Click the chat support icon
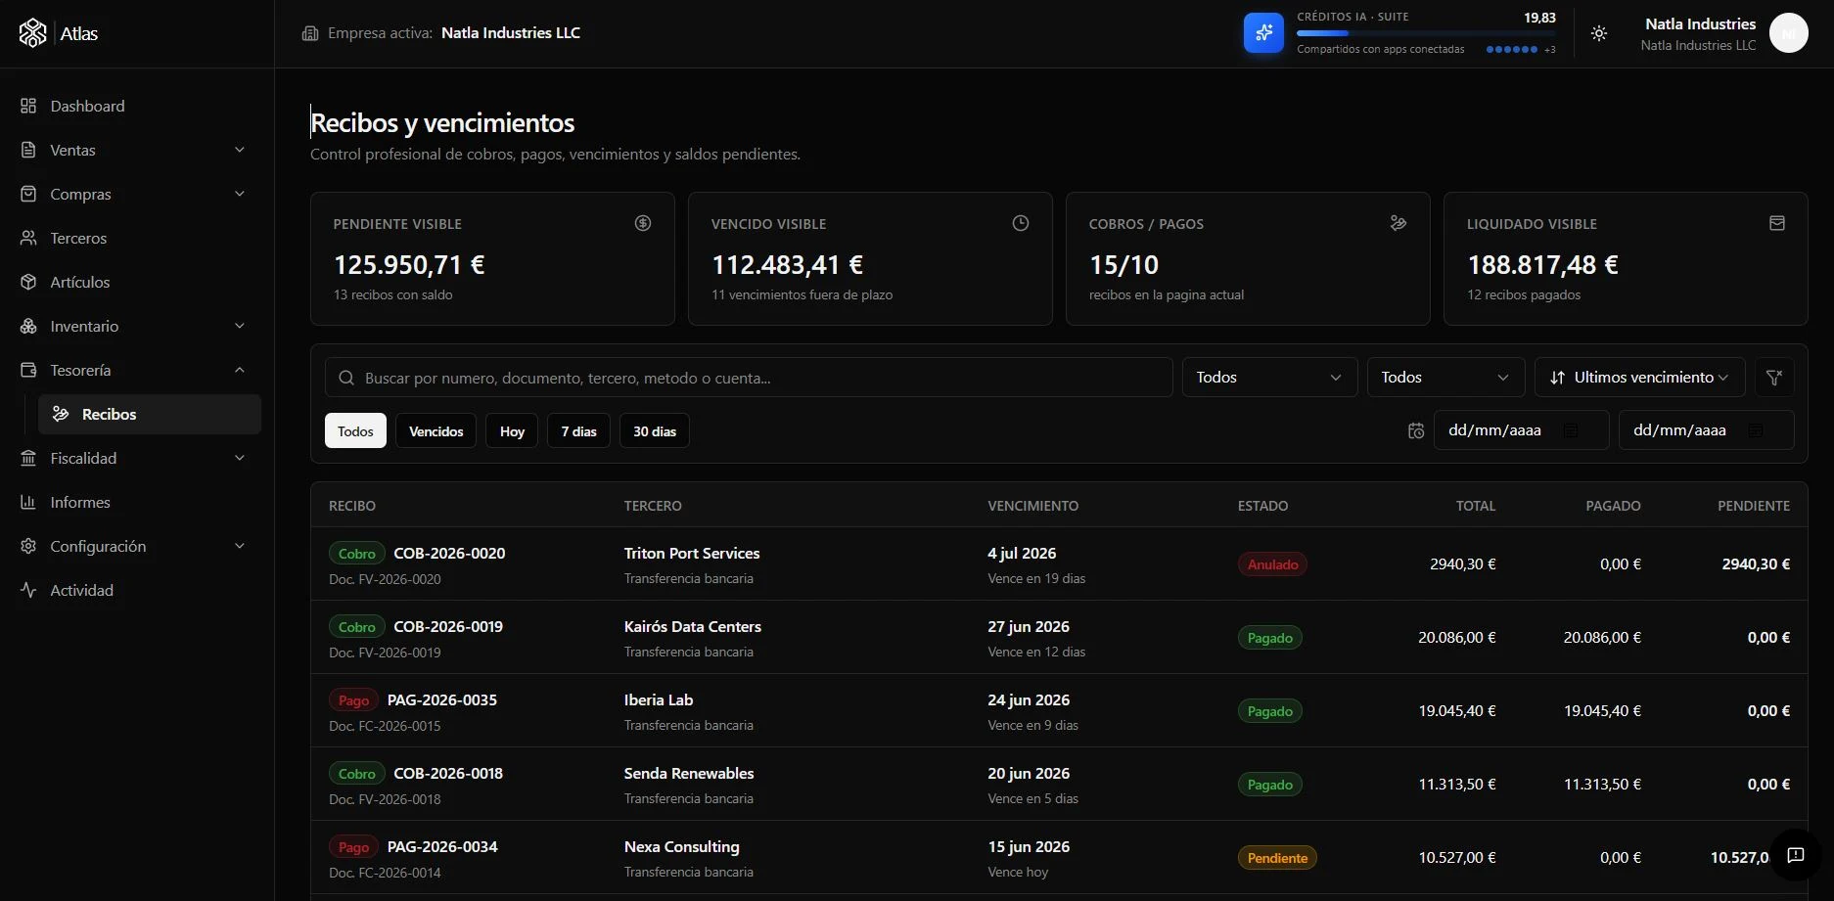 point(1796,855)
